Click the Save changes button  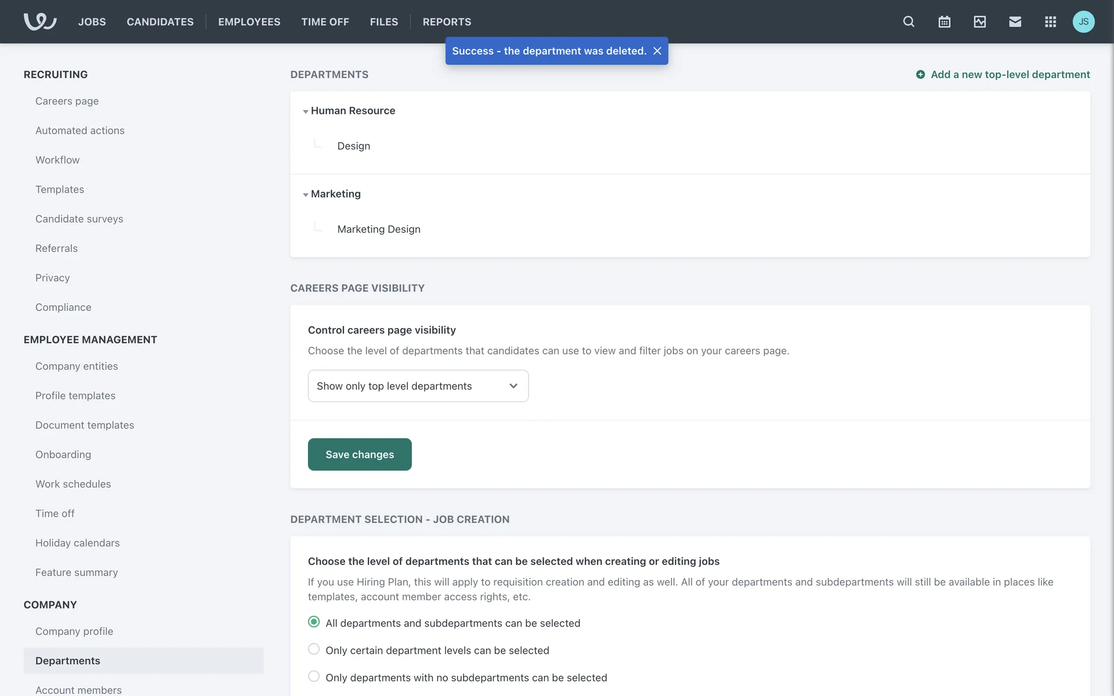click(359, 454)
